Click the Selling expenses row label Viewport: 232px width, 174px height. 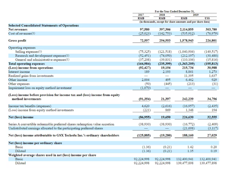[x=29, y=52]
